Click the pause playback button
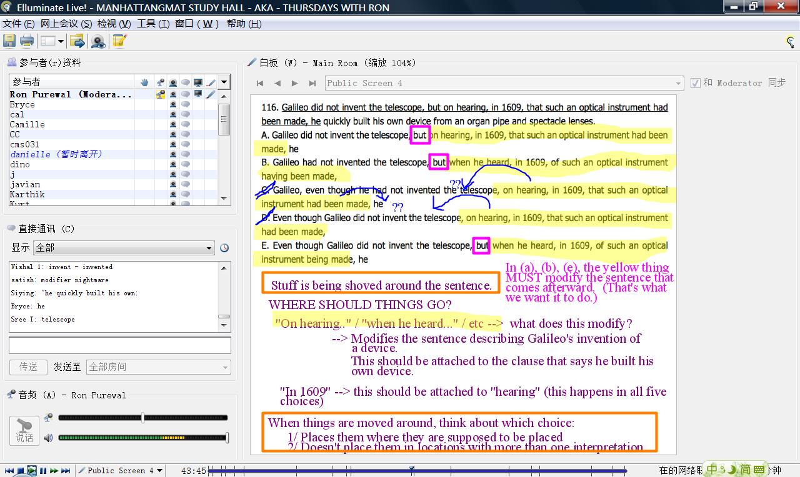The height and width of the screenshot is (477, 800). pos(43,471)
